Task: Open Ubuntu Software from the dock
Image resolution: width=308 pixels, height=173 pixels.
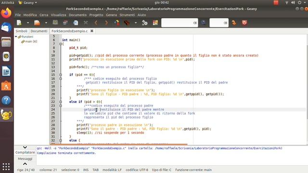Action: pos(6,86)
